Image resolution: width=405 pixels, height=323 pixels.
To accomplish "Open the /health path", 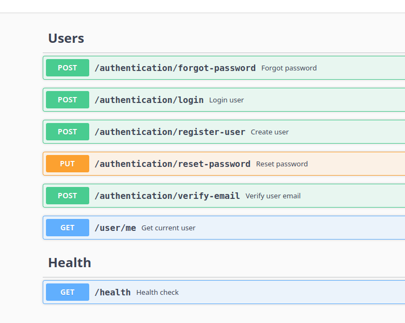I will tap(112, 293).
